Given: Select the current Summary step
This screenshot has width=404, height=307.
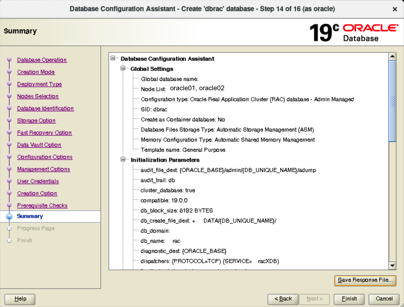Looking at the screenshot, I should click(x=30, y=216).
